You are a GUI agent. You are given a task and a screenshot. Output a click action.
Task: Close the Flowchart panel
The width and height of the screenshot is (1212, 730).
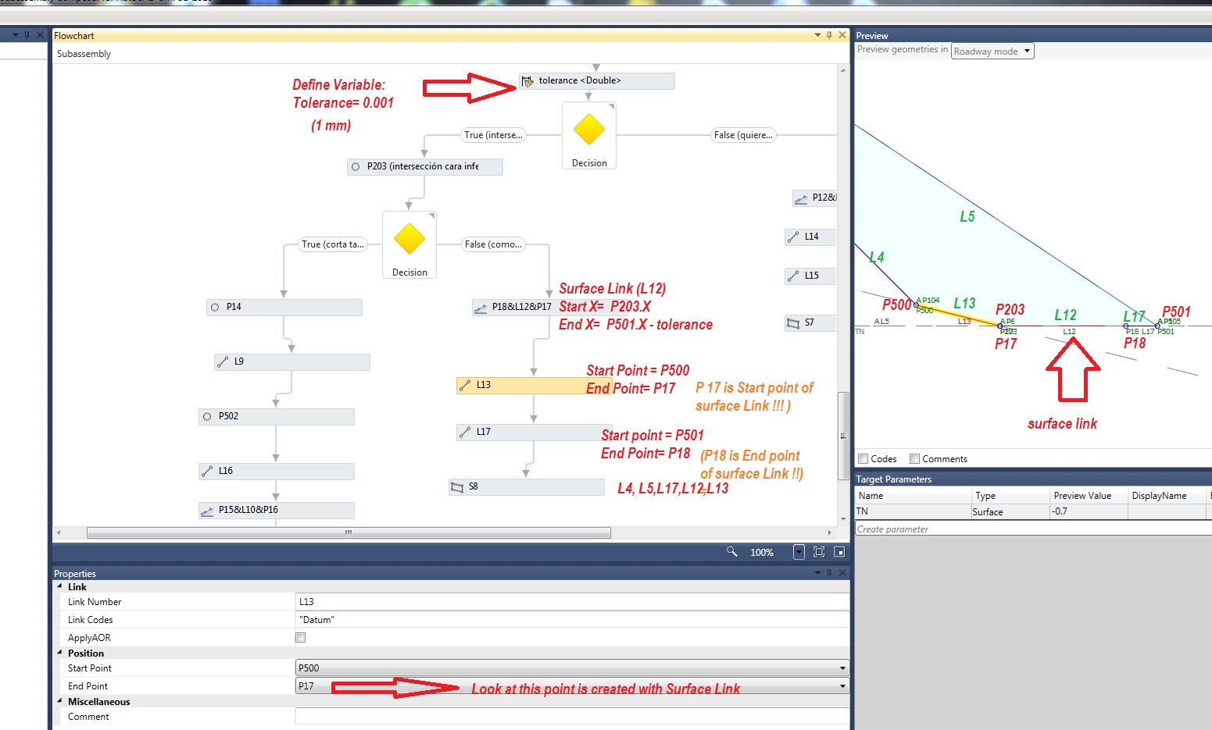click(842, 35)
